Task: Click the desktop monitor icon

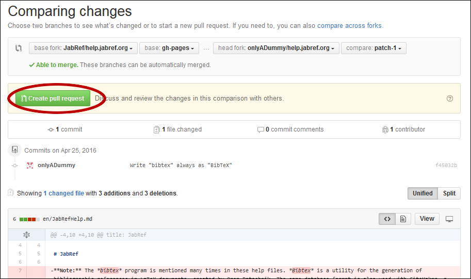Action: [449, 219]
